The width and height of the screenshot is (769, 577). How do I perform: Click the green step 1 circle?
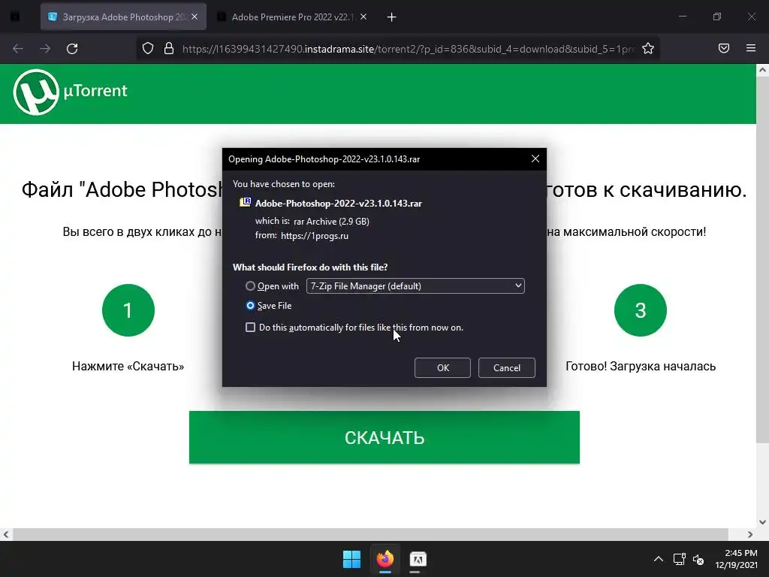click(128, 310)
